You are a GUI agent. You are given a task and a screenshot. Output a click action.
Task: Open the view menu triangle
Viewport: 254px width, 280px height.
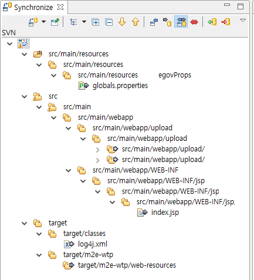click(243, 20)
